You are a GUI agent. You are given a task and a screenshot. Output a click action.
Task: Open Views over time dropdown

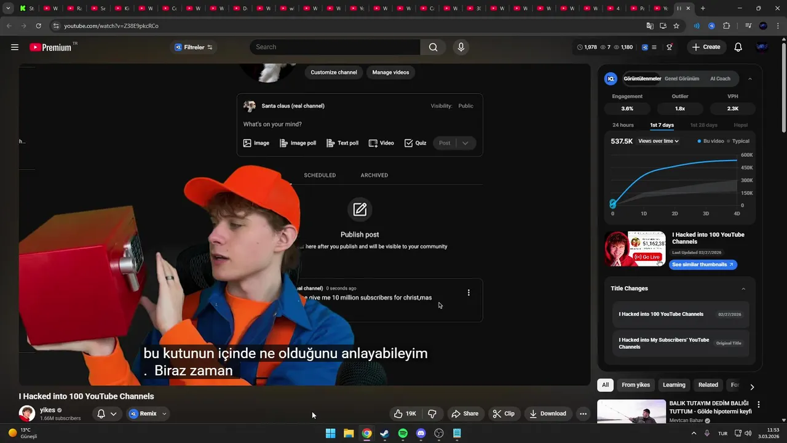pyautogui.click(x=658, y=141)
